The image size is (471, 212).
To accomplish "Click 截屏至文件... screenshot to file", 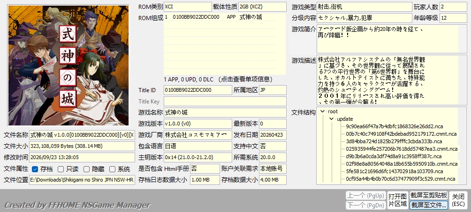I will (x=429, y=205).
